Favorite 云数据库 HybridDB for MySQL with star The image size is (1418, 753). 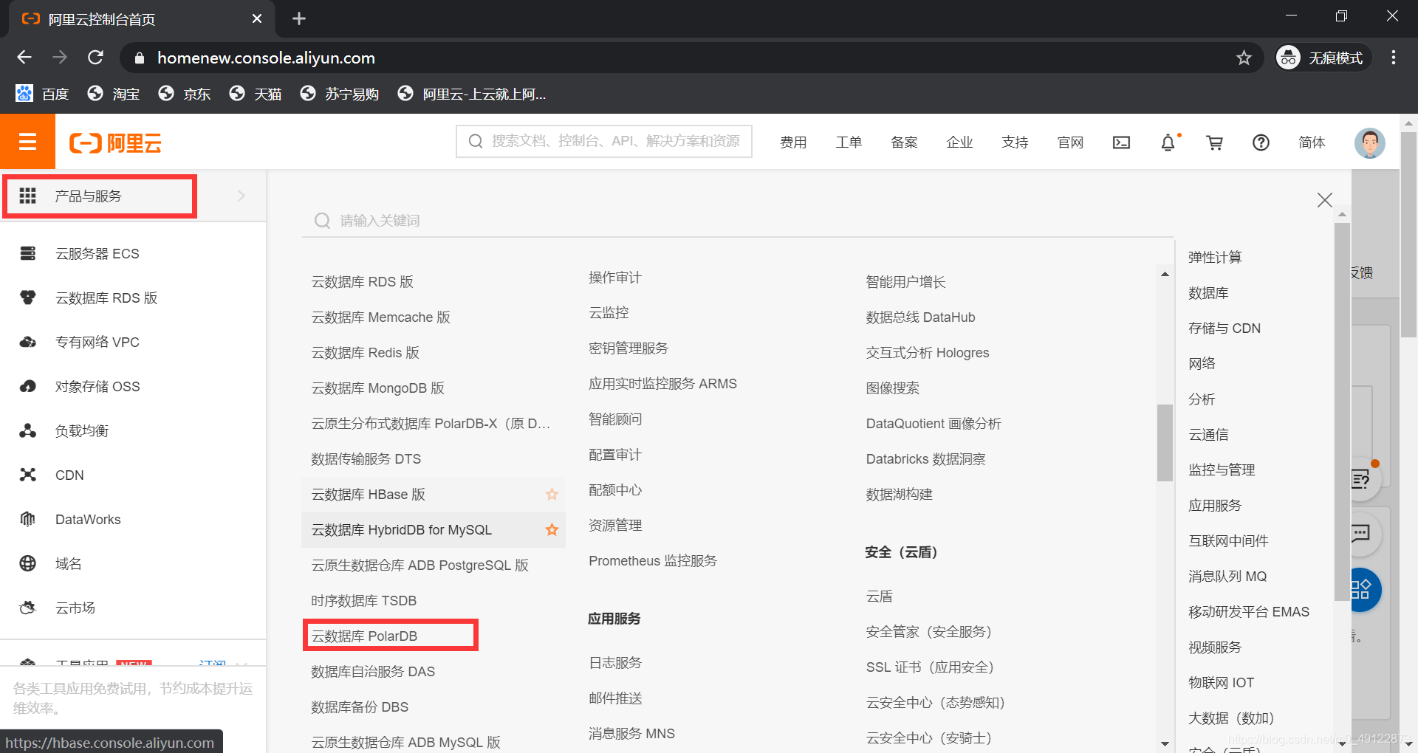(552, 529)
